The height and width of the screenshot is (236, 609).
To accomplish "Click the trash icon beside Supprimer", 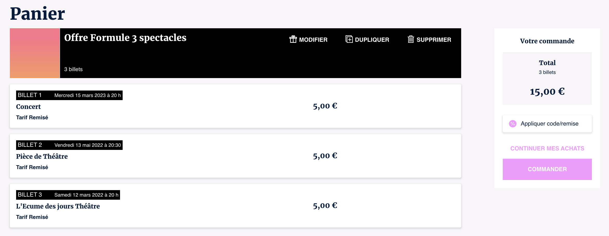I will (x=411, y=39).
